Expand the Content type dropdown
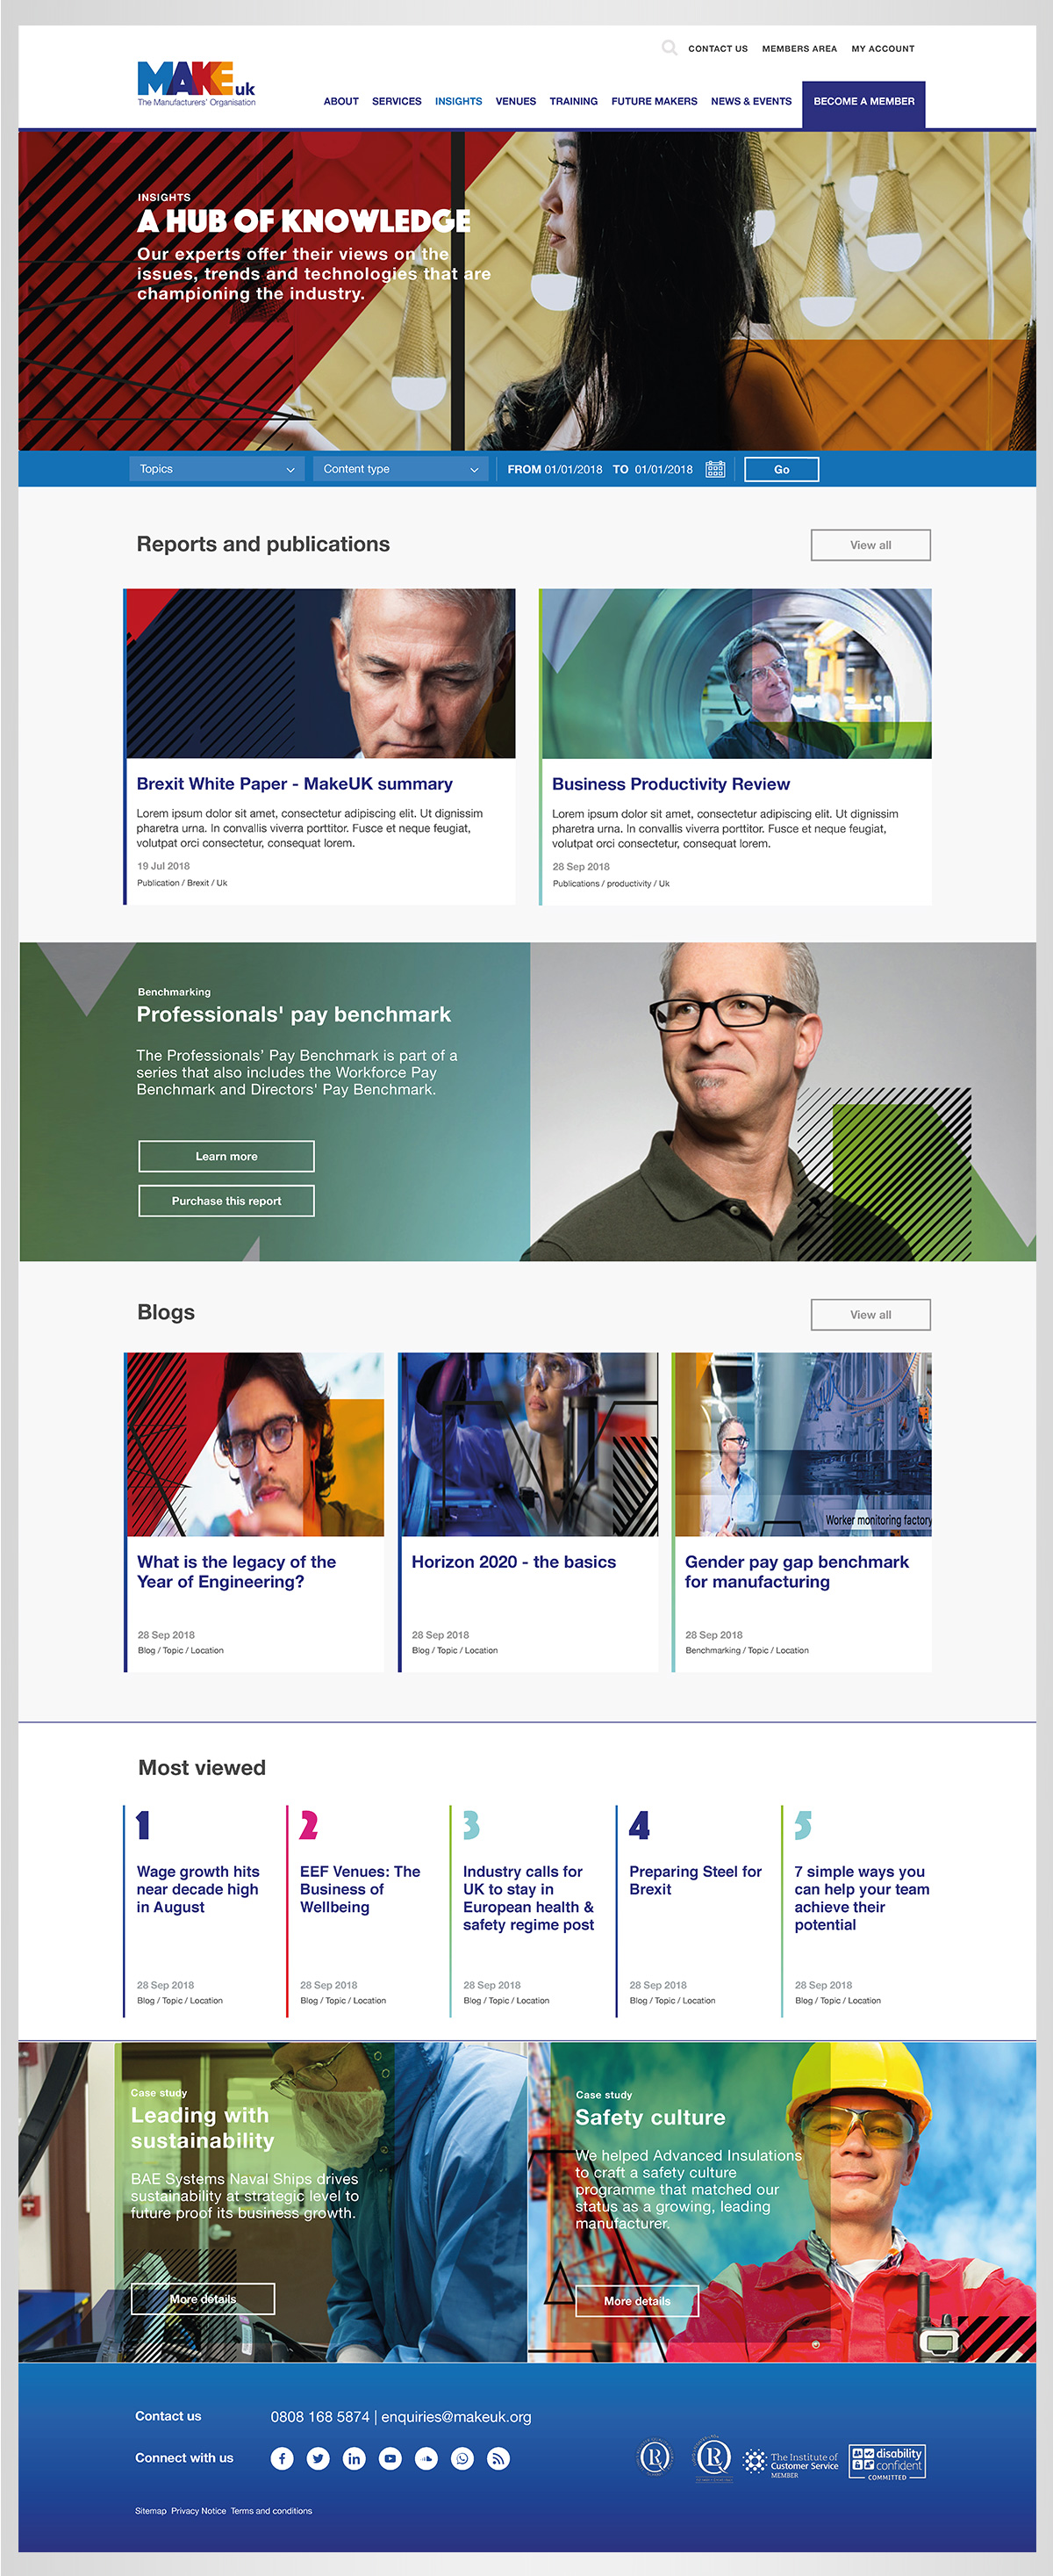The height and width of the screenshot is (2576, 1053). (x=399, y=469)
